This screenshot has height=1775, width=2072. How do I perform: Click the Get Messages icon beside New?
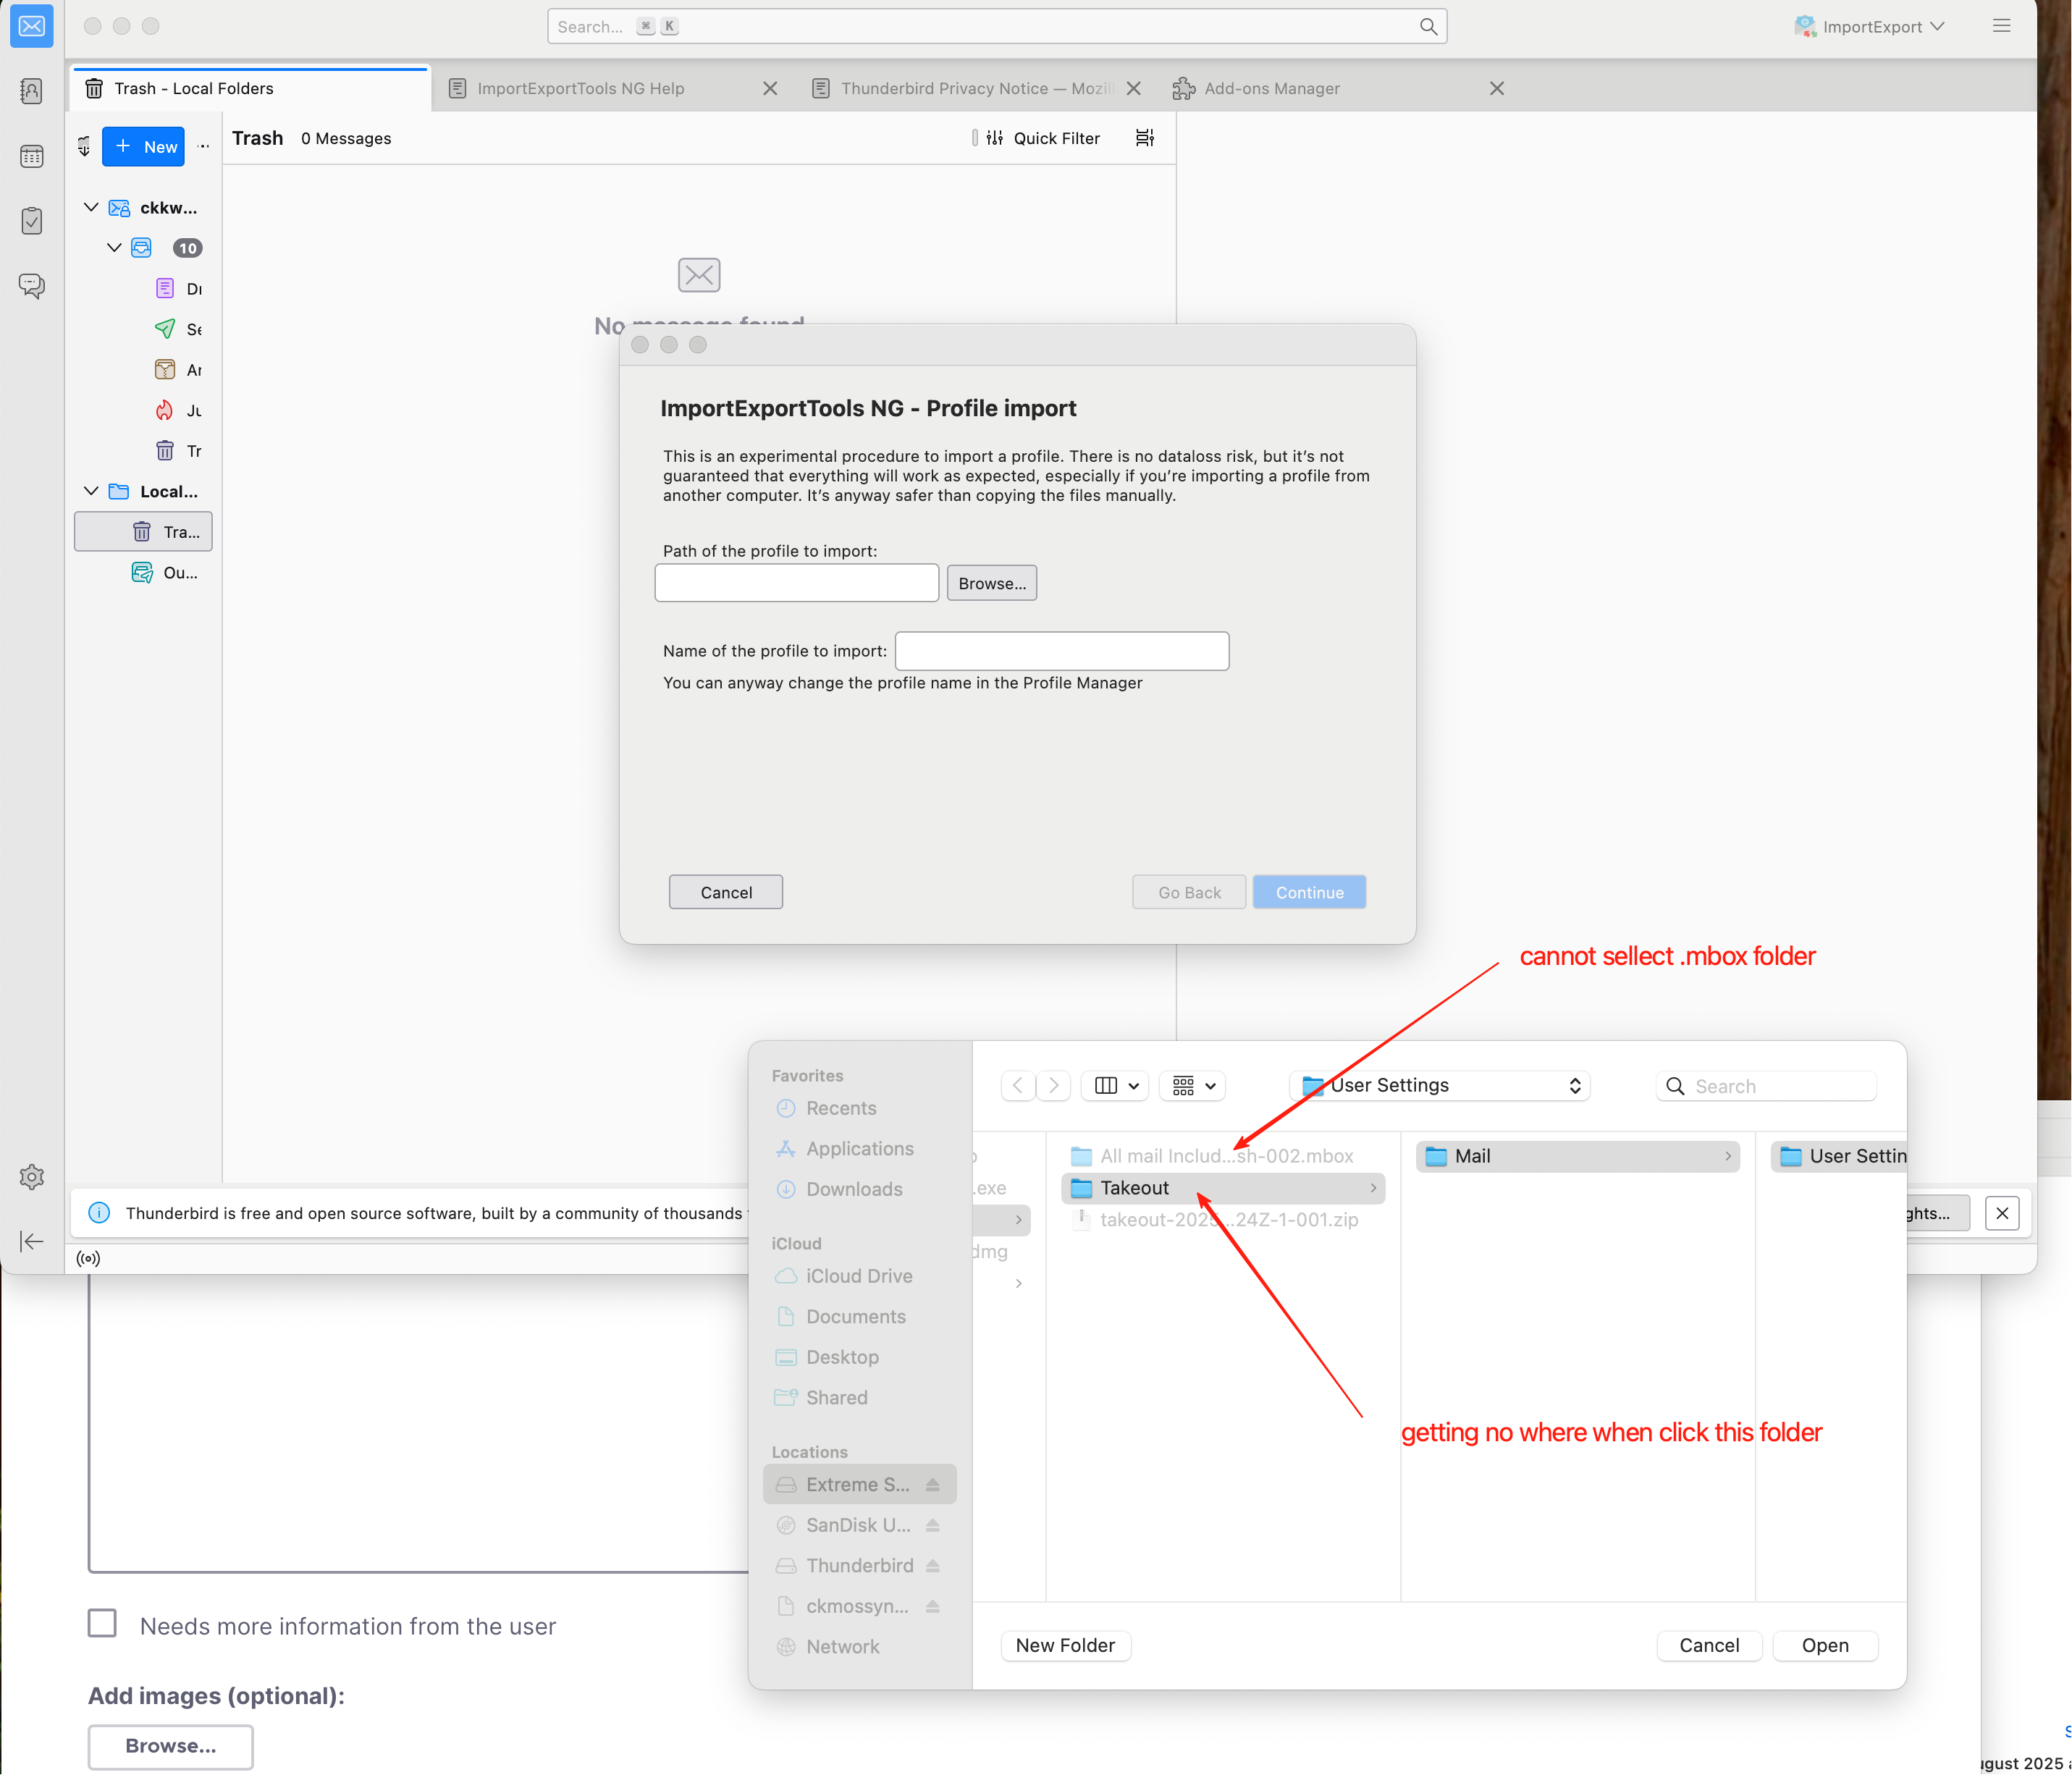tap(84, 147)
